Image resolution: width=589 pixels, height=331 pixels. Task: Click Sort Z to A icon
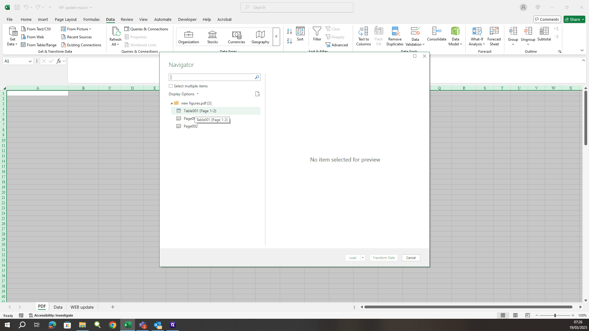[289, 41]
